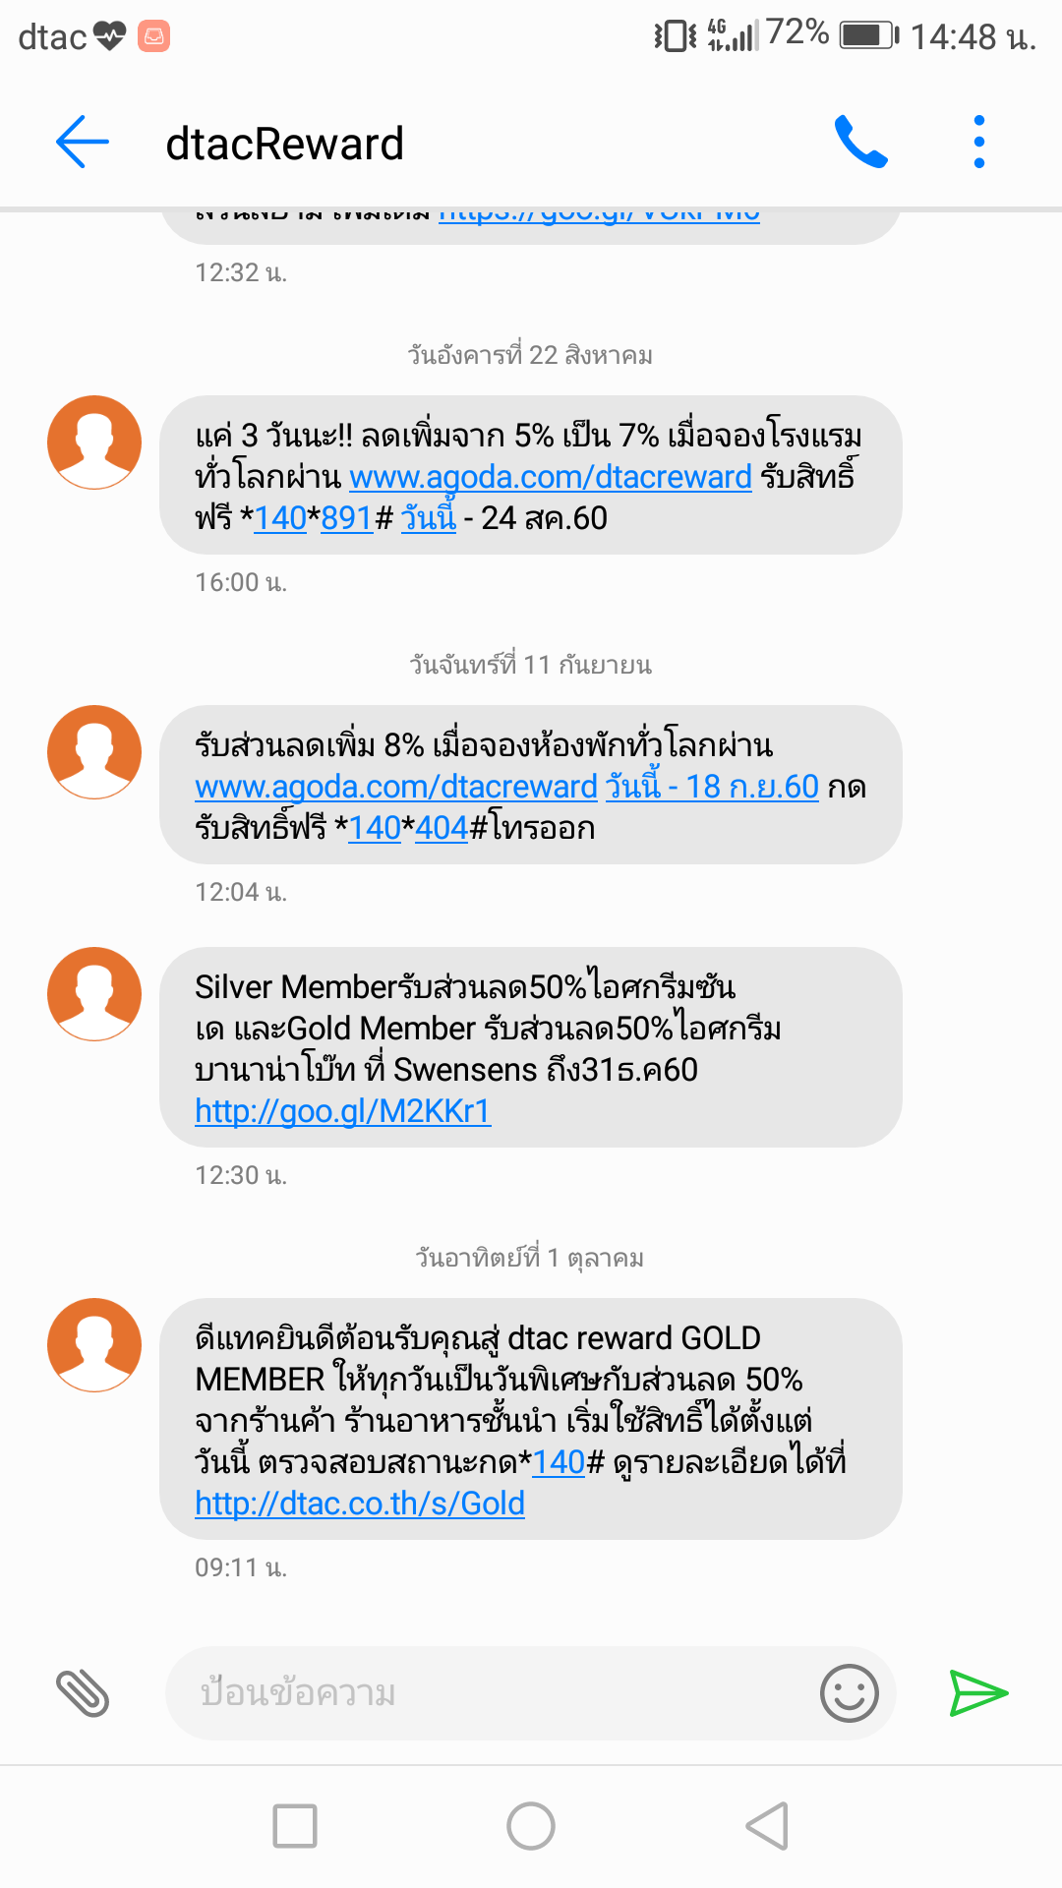This screenshot has width=1062, height=1888.
Task: Tap the notification icon in status bar
Action: pos(153,36)
